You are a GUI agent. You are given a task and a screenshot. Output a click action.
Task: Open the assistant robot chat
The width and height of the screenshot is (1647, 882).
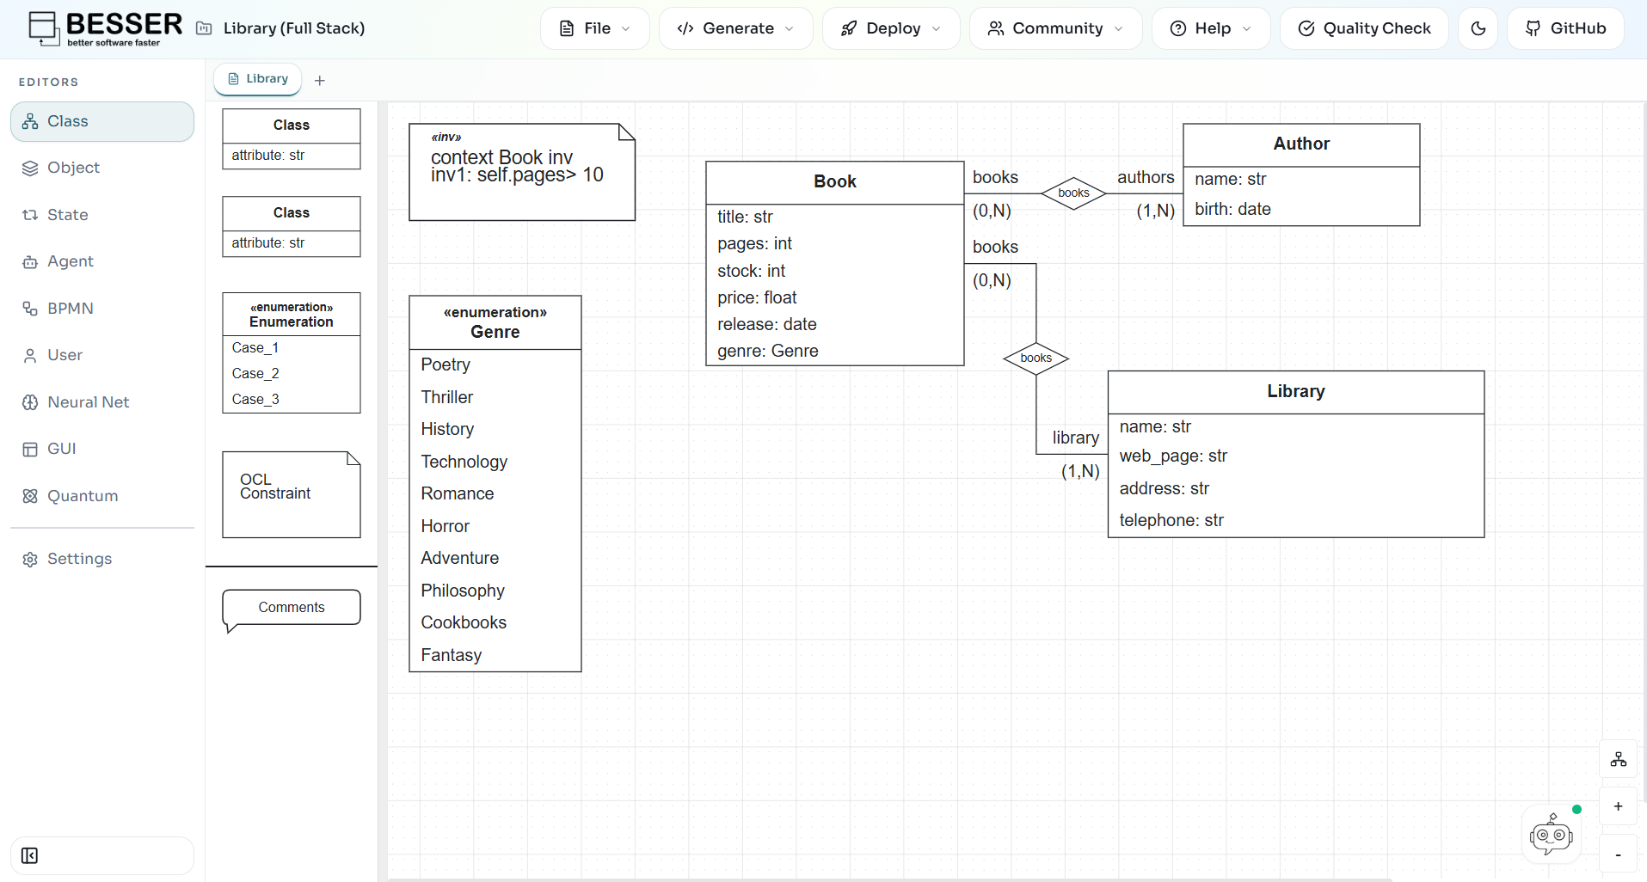(1552, 834)
